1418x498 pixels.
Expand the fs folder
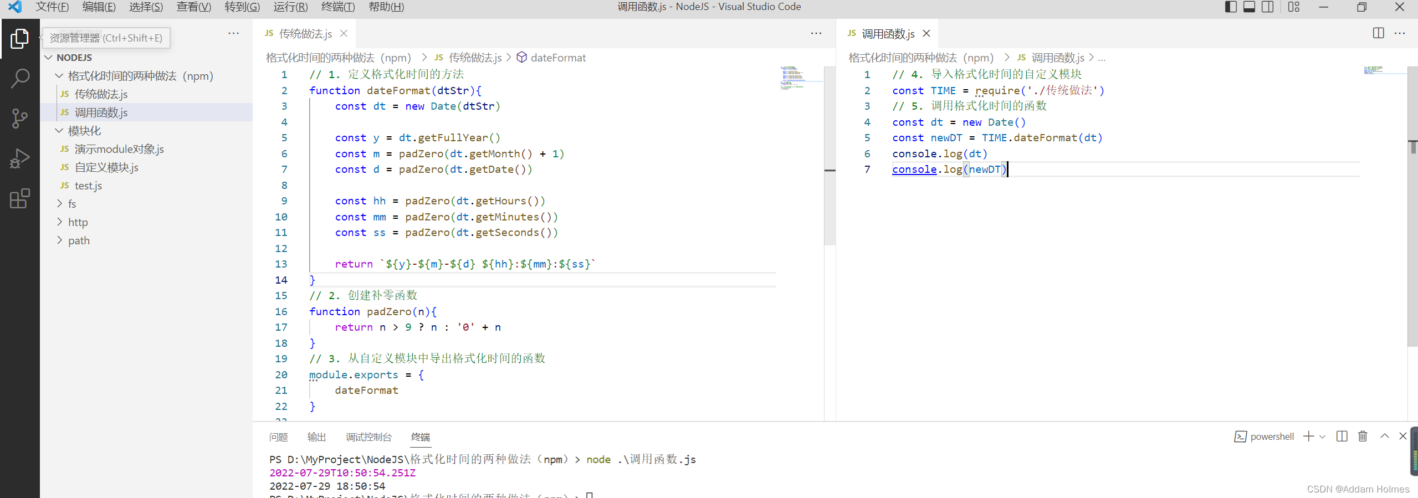pyautogui.click(x=59, y=204)
